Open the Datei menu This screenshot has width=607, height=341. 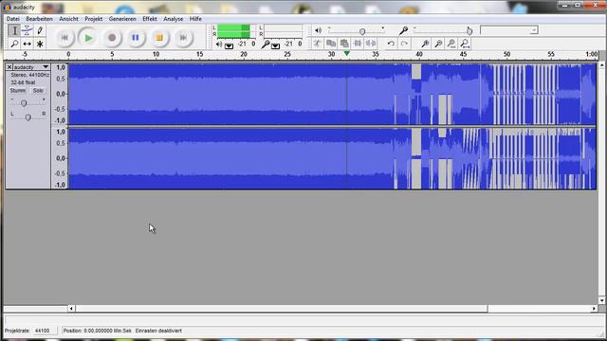pyautogui.click(x=12, y=19)
